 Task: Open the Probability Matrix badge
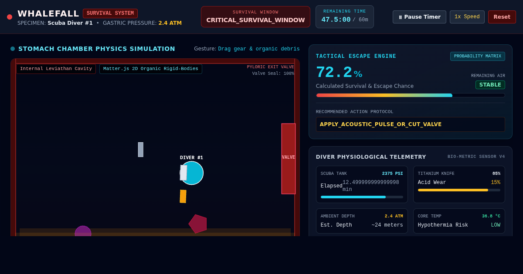click(477, 56)
